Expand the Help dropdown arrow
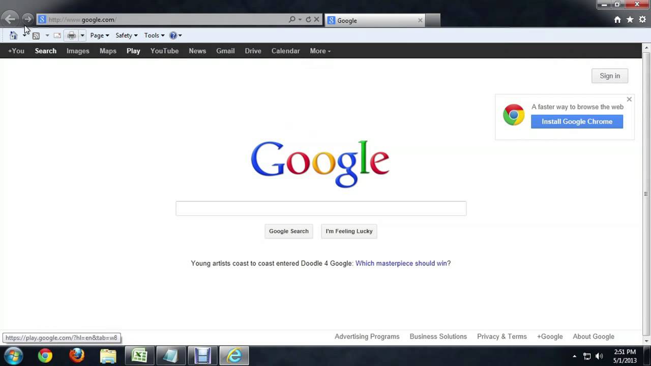The height and width of the screenshot is (366, 651). pyautogui.click(x=180, y=36)
